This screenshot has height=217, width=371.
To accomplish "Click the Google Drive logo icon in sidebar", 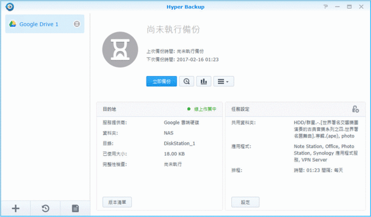I will point(13,24).
